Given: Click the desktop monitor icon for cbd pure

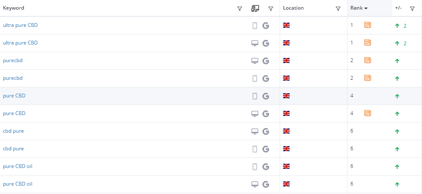Looking at the screenshot, I should tap(255, 131).
